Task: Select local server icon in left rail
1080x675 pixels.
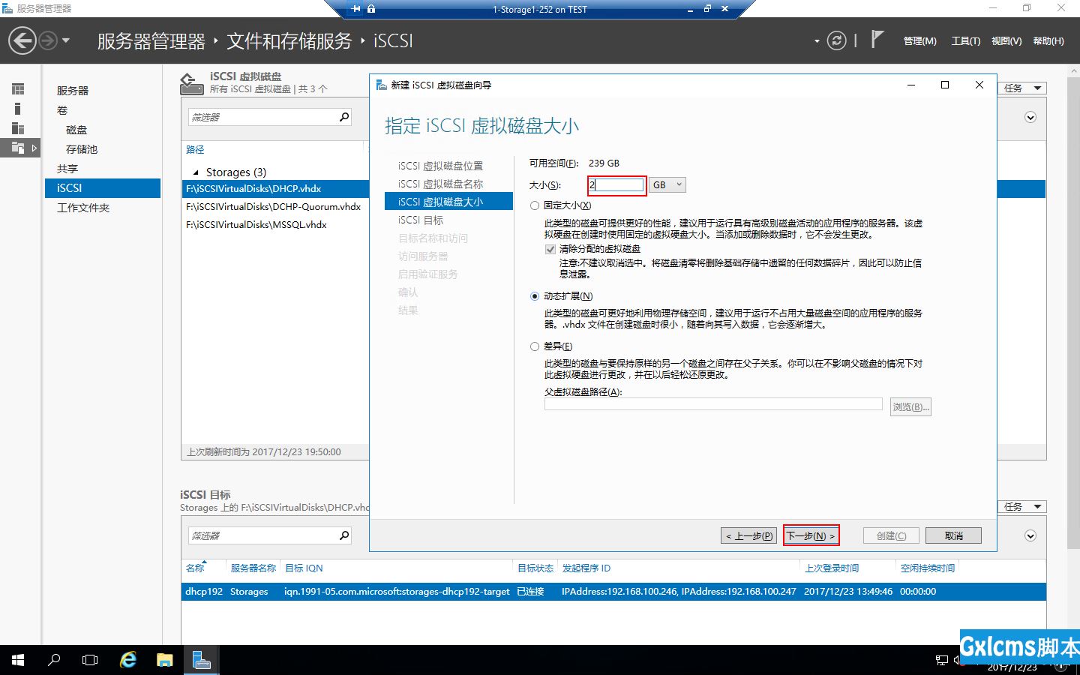Action: [18, 109]
